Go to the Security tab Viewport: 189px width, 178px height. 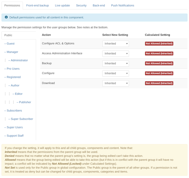pyautogui.click(x=81, y=5)
